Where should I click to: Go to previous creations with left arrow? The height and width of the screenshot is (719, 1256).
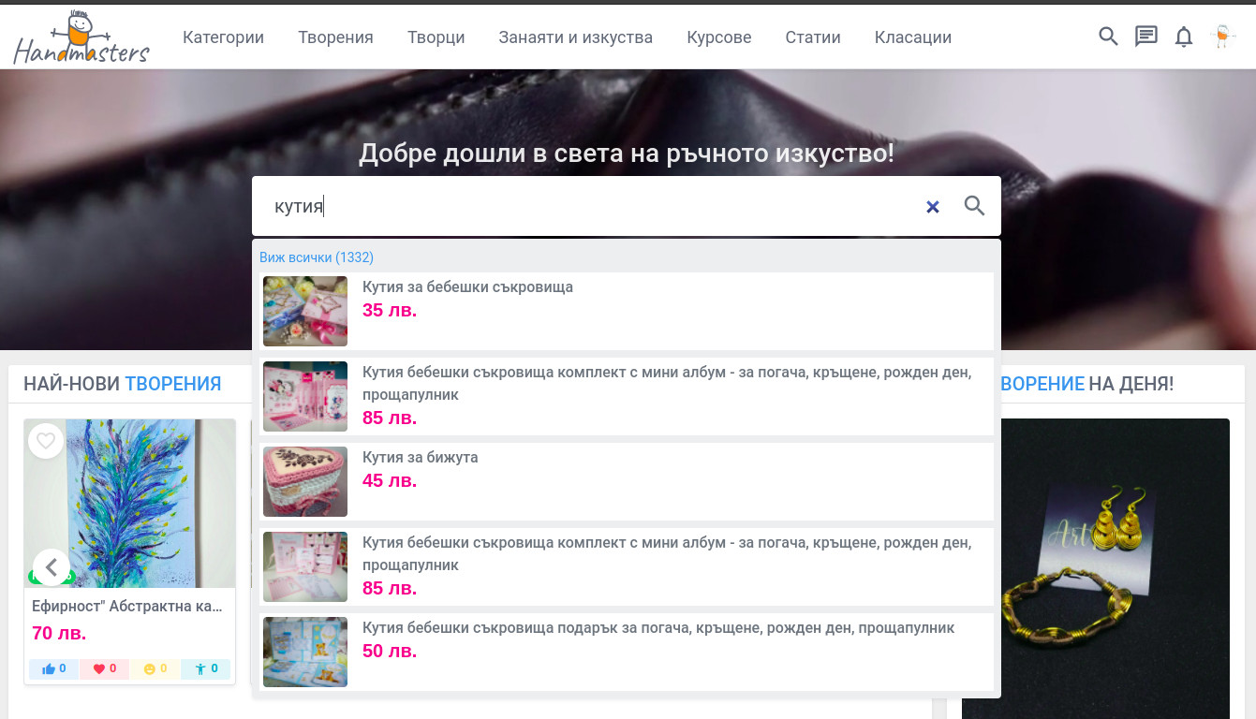pyautogui.click(x=52, y=567)
